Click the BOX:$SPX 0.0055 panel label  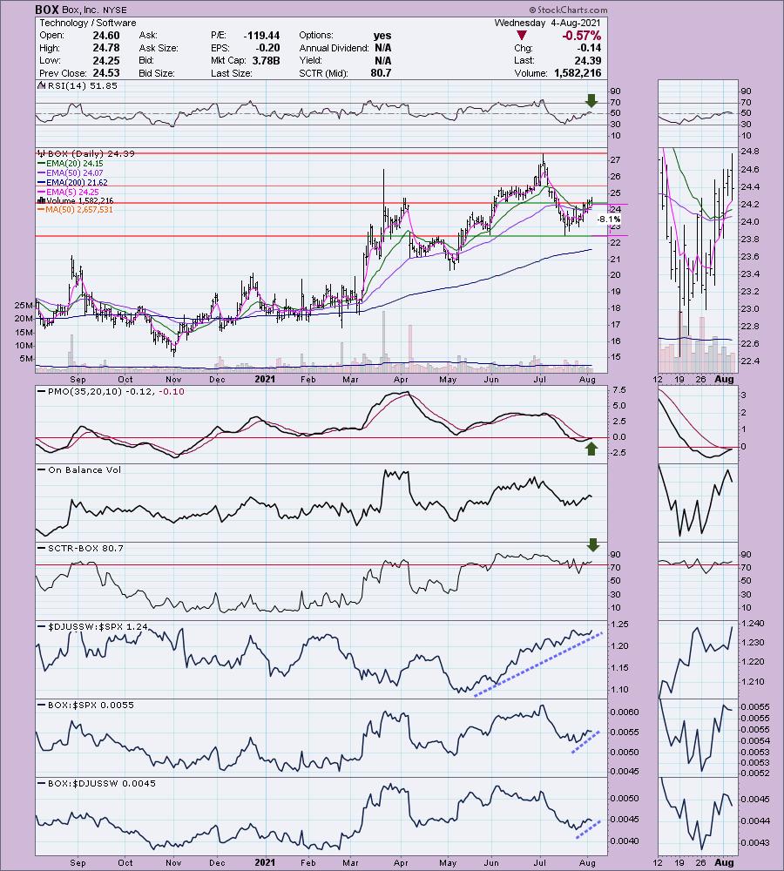[x=91, y=705]
